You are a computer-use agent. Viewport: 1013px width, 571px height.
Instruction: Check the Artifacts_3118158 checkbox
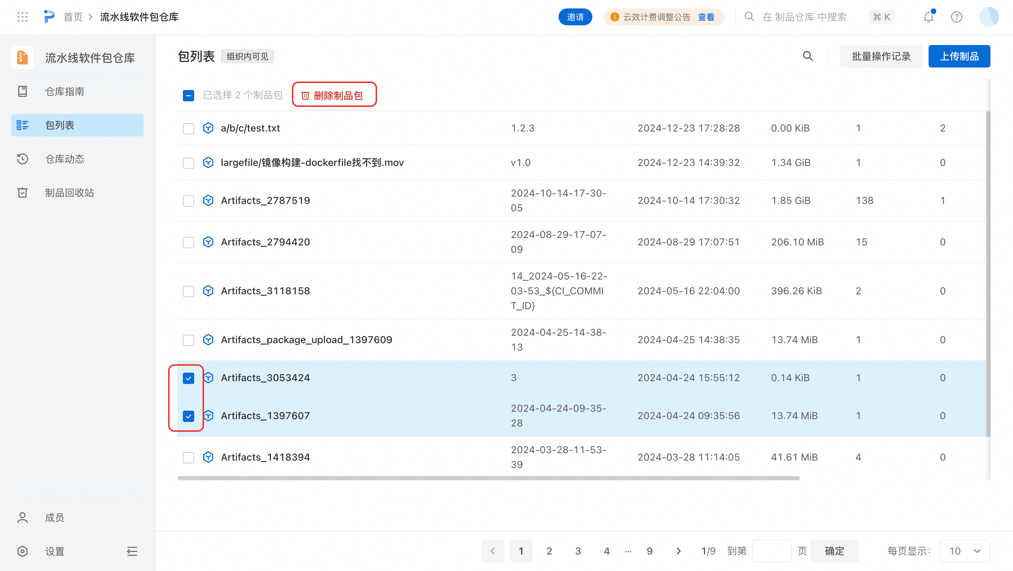pos(189,291)
